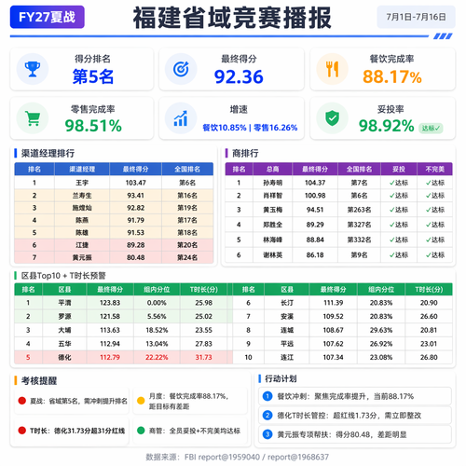
Task: Select the first 组内分位 column header
Action: (157, 289)
